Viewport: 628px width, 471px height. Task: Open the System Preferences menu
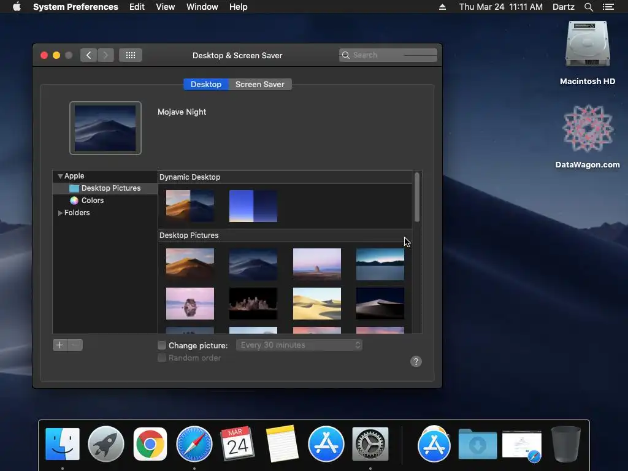(75, 7)
